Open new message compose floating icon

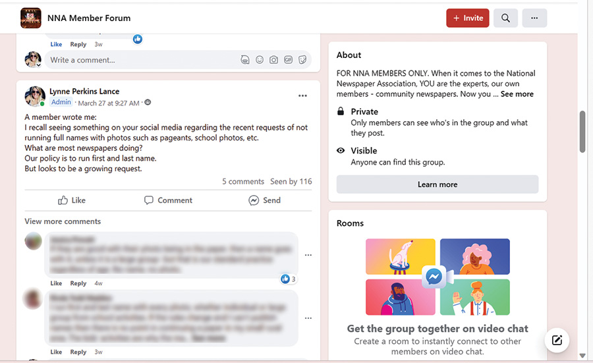(x=557, y=341)
